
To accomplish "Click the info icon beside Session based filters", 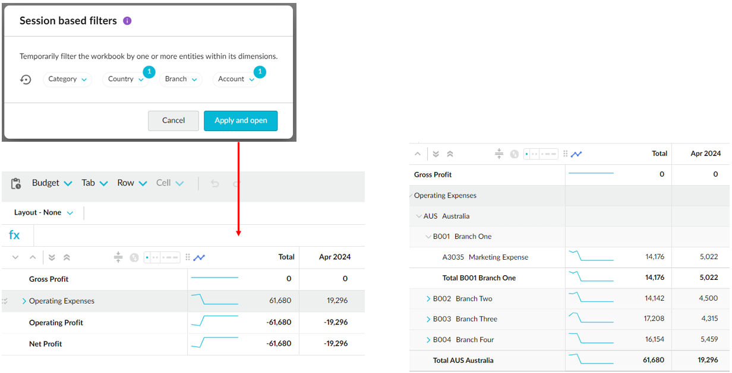I will click(127, 21).
